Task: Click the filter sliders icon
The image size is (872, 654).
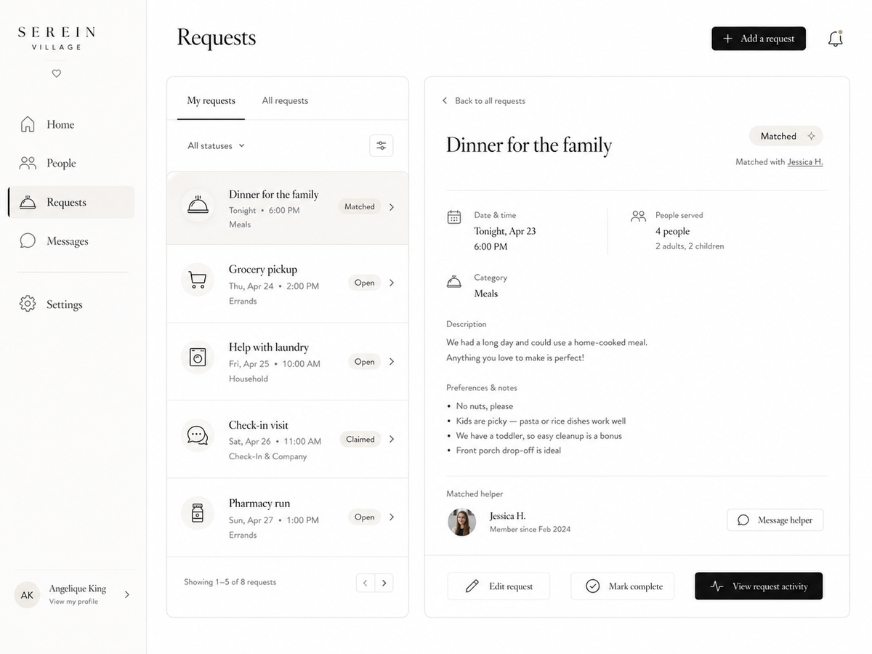Action: pyautogui.click(x=381, y=145)
